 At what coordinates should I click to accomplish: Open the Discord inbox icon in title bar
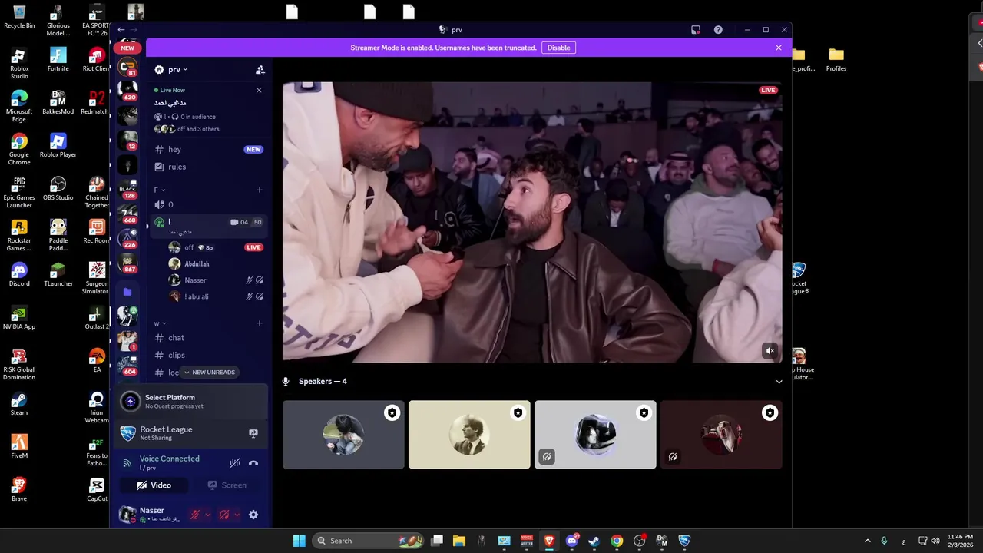point(696,30)
